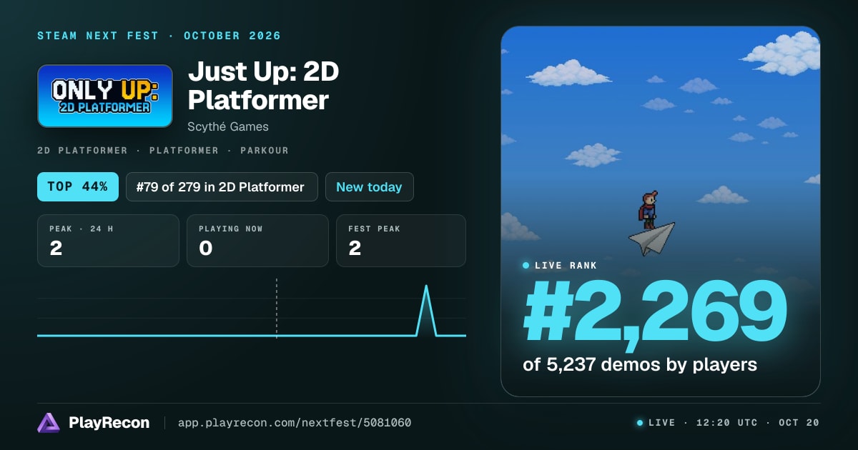Open the FEST PEAK stat card

400,241
